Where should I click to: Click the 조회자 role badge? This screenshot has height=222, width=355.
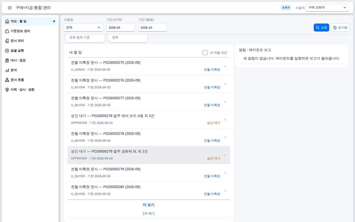[x=286, y=7]
